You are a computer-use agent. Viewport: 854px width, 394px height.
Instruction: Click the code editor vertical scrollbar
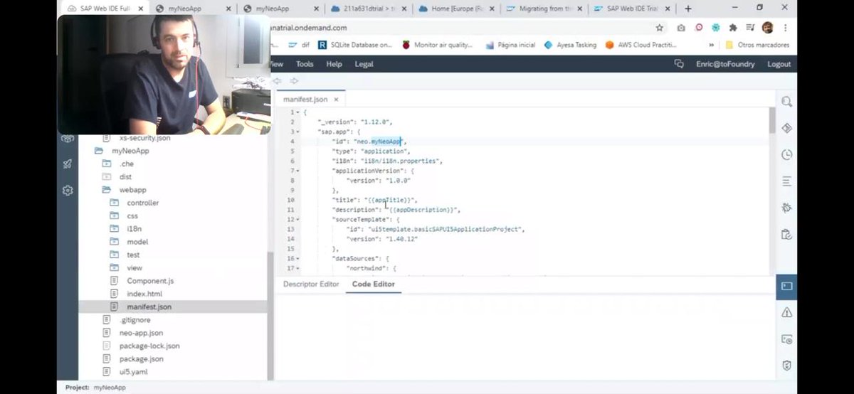[772, 120]
